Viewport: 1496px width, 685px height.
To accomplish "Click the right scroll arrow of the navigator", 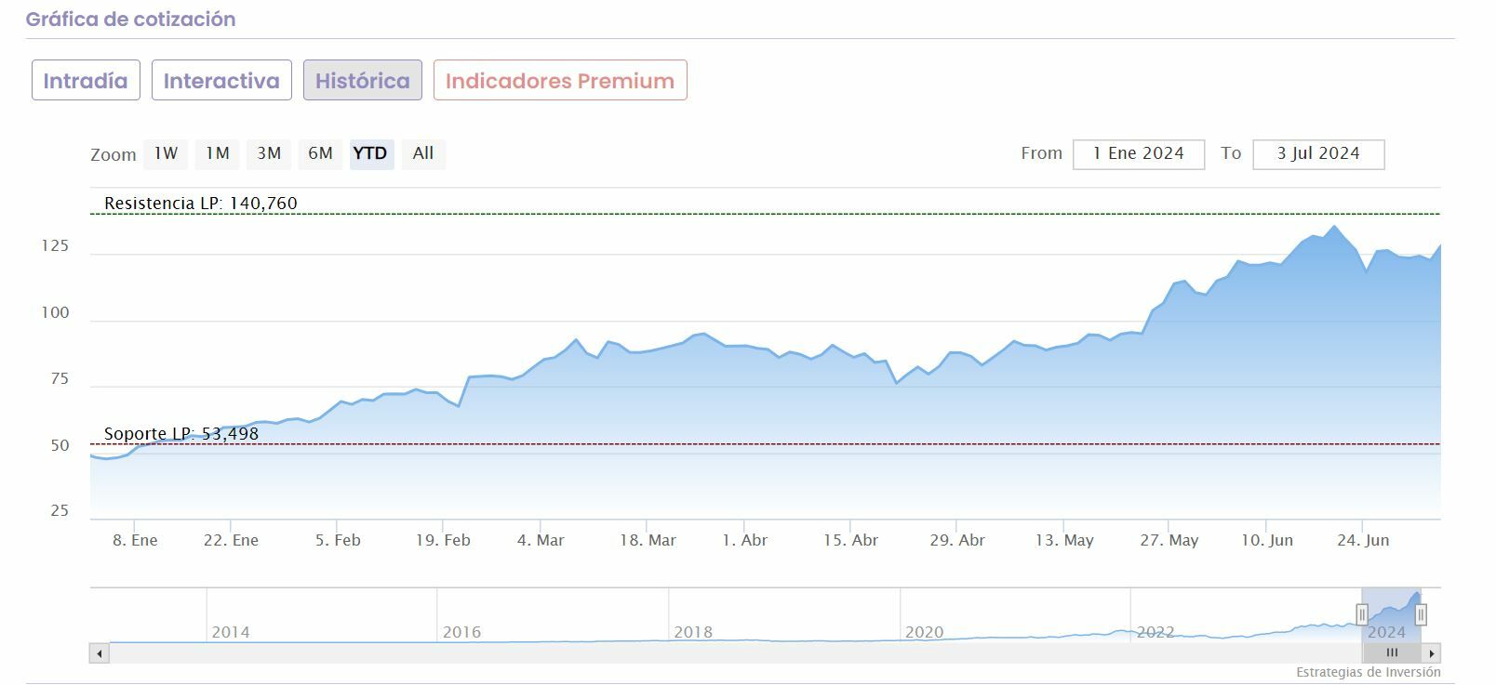I will click(1432, 653).
